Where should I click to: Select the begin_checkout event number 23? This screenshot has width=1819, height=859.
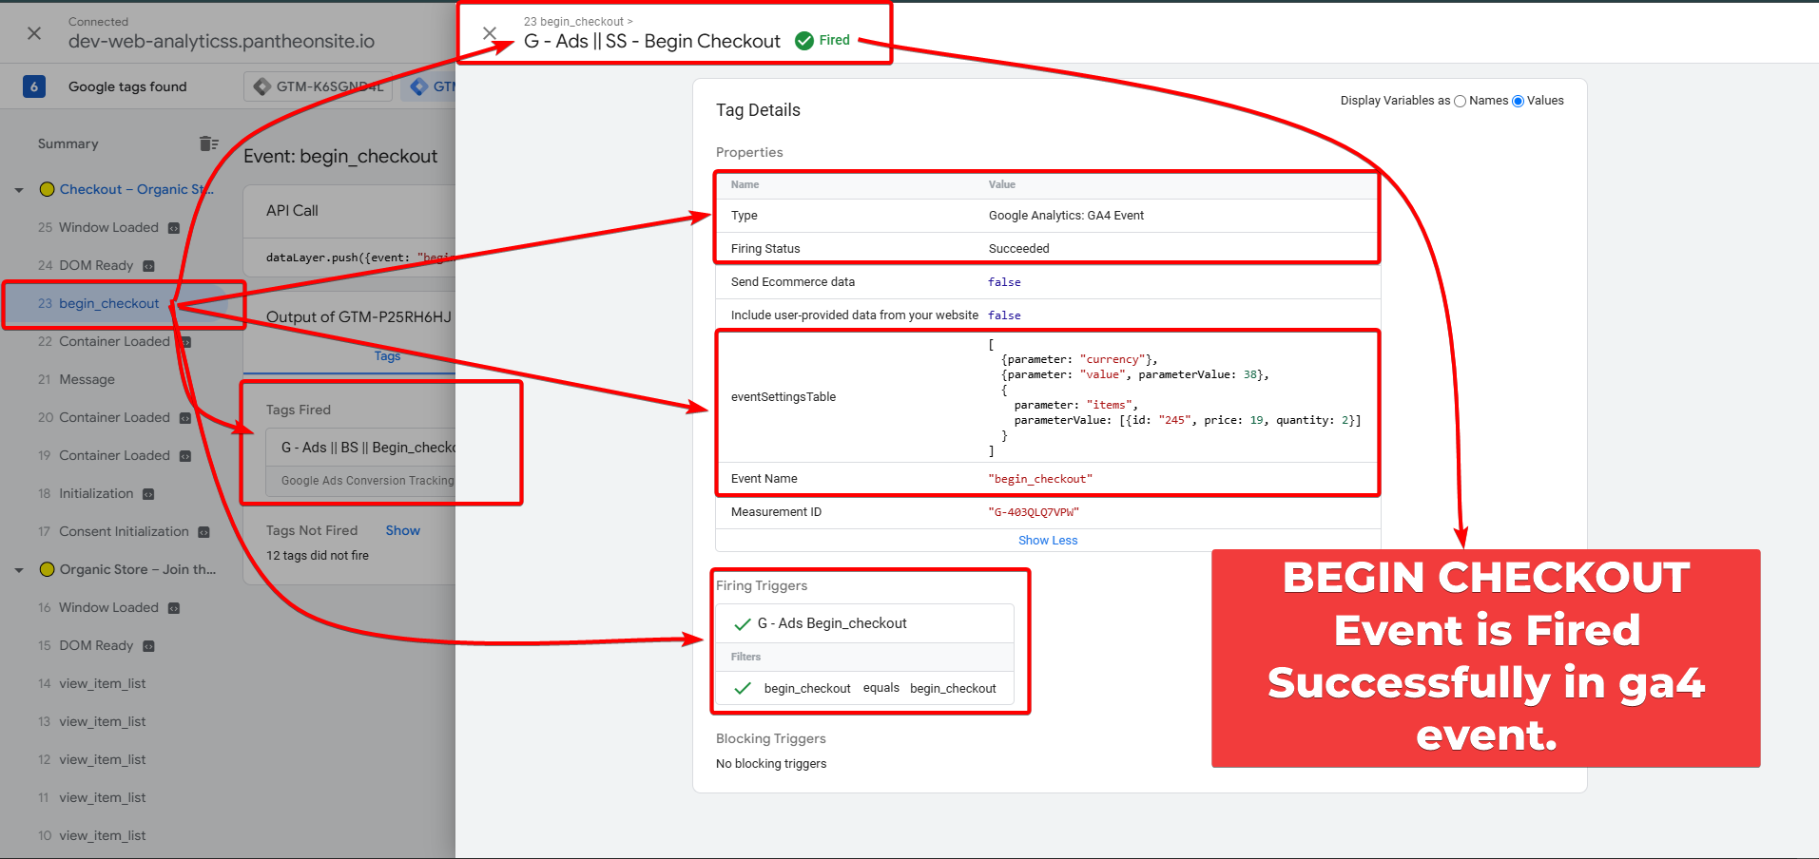click(108, 303)
